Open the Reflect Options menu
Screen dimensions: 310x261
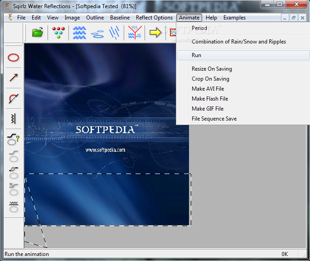tap(154, 18)
